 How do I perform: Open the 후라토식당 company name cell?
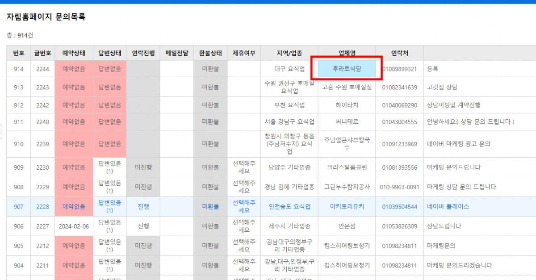point(347,69)
